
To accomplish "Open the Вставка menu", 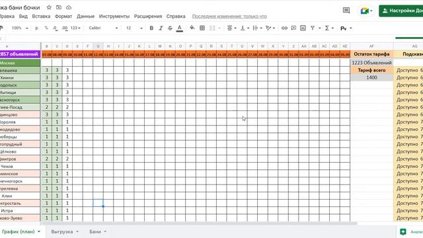I will point(41,16).
